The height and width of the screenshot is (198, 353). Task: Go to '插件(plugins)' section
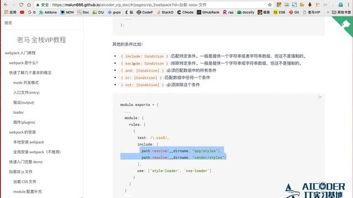pyautogui.click(x=24, y=122)
